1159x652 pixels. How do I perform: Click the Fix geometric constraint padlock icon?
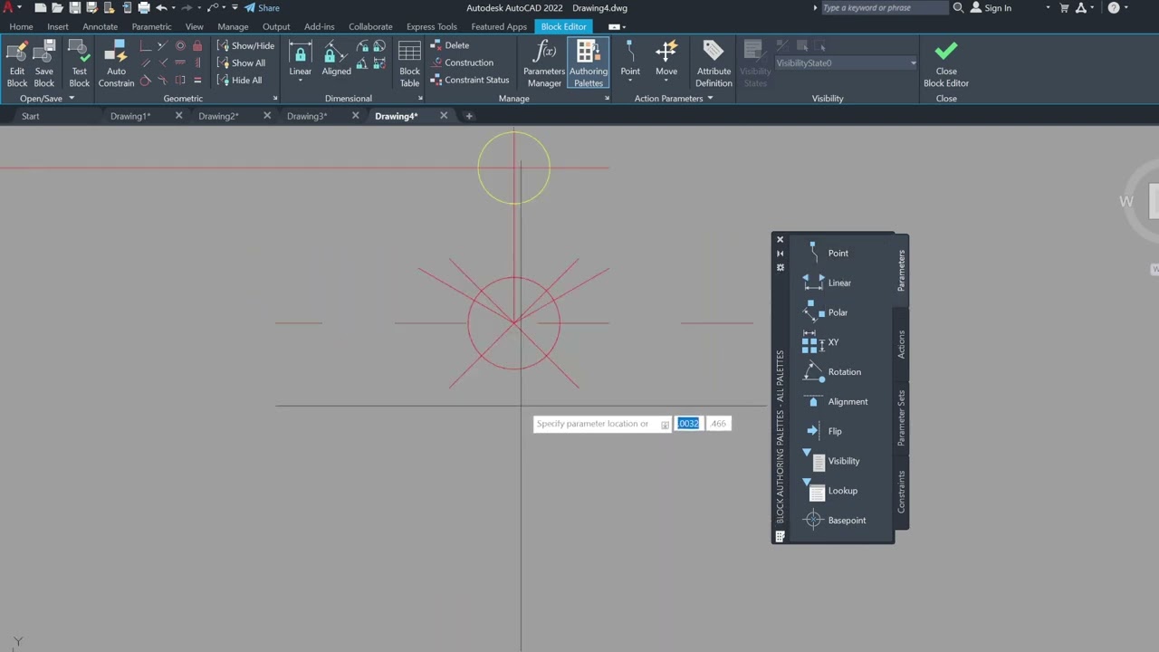tap(197, 45)
